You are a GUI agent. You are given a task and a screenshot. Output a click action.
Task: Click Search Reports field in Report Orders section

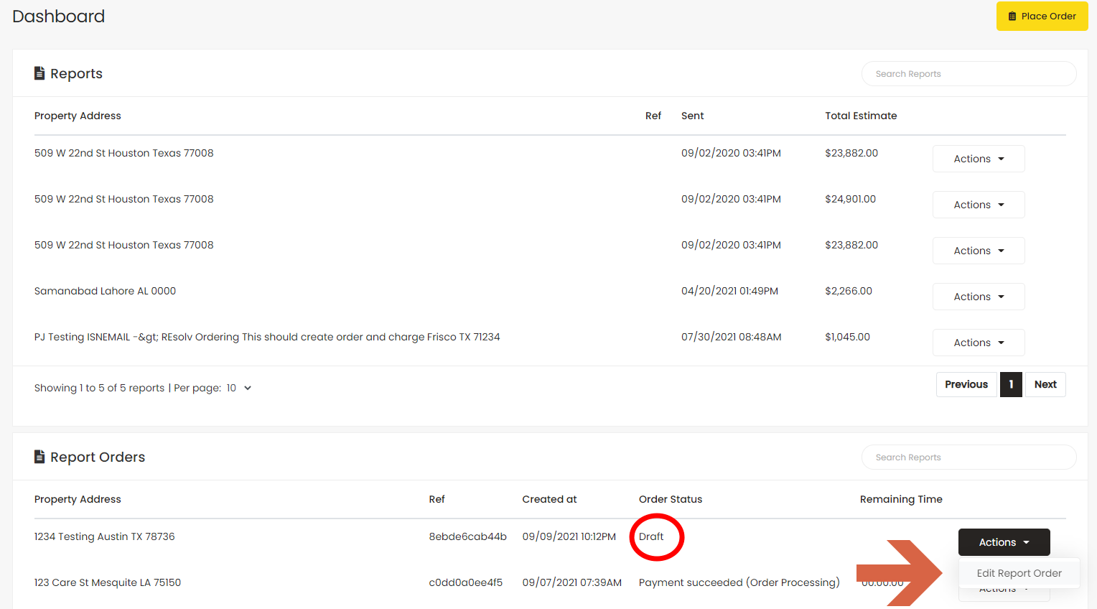pos(968,457)
